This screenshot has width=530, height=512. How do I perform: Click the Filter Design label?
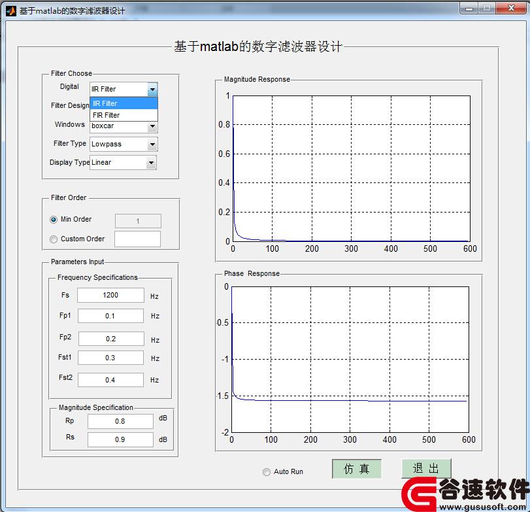click(x=70, y=105)
